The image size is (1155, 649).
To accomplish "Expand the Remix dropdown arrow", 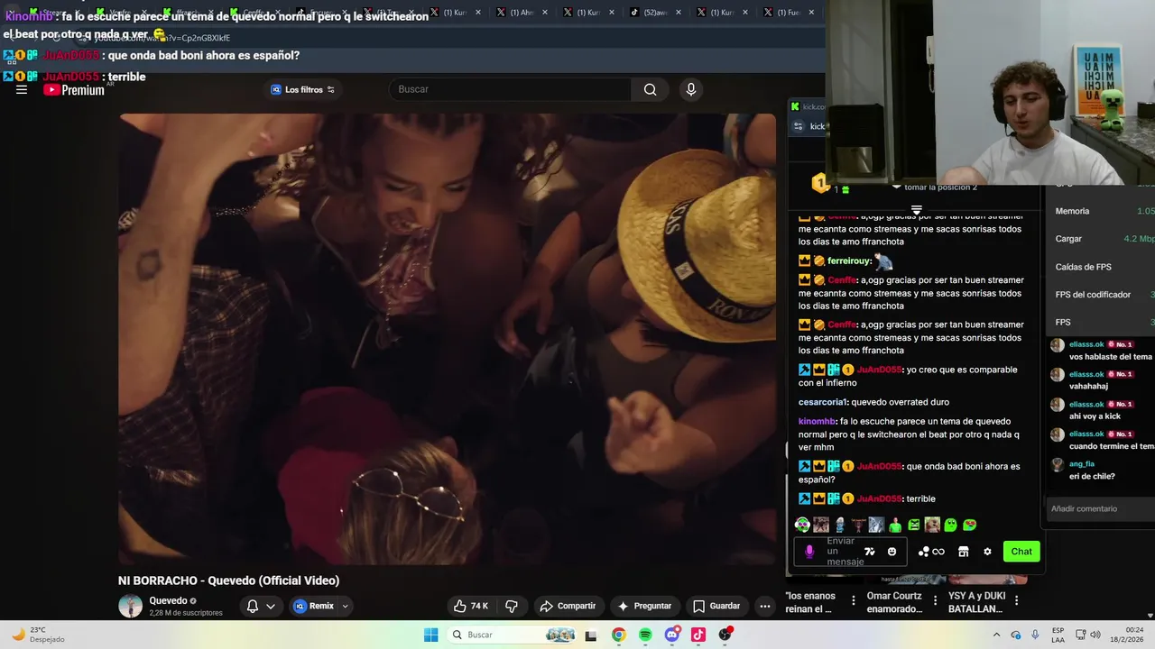I will click(x=345, y=607).
